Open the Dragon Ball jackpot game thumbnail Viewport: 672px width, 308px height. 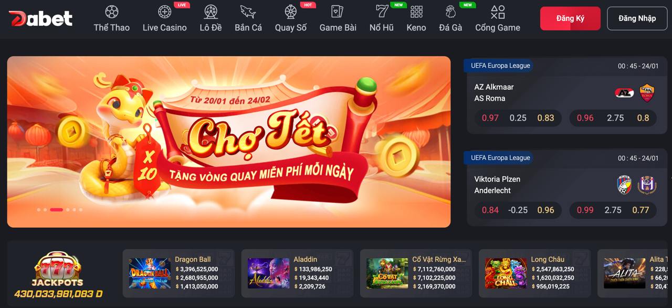(x=150, y=273)
